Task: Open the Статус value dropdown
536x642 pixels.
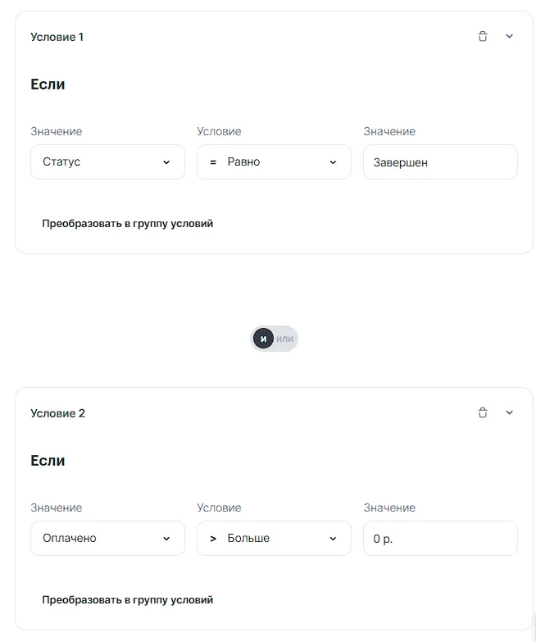Action: pos(107,162)
